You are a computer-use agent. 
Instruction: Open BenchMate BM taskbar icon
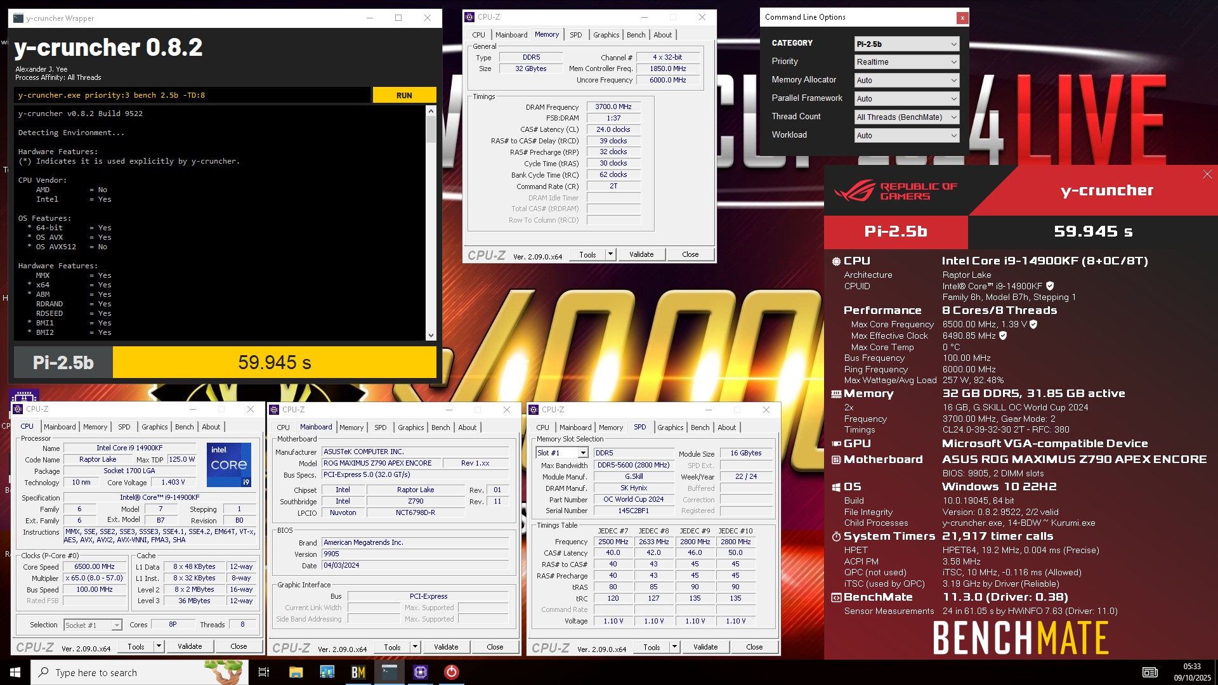point(358,672)
